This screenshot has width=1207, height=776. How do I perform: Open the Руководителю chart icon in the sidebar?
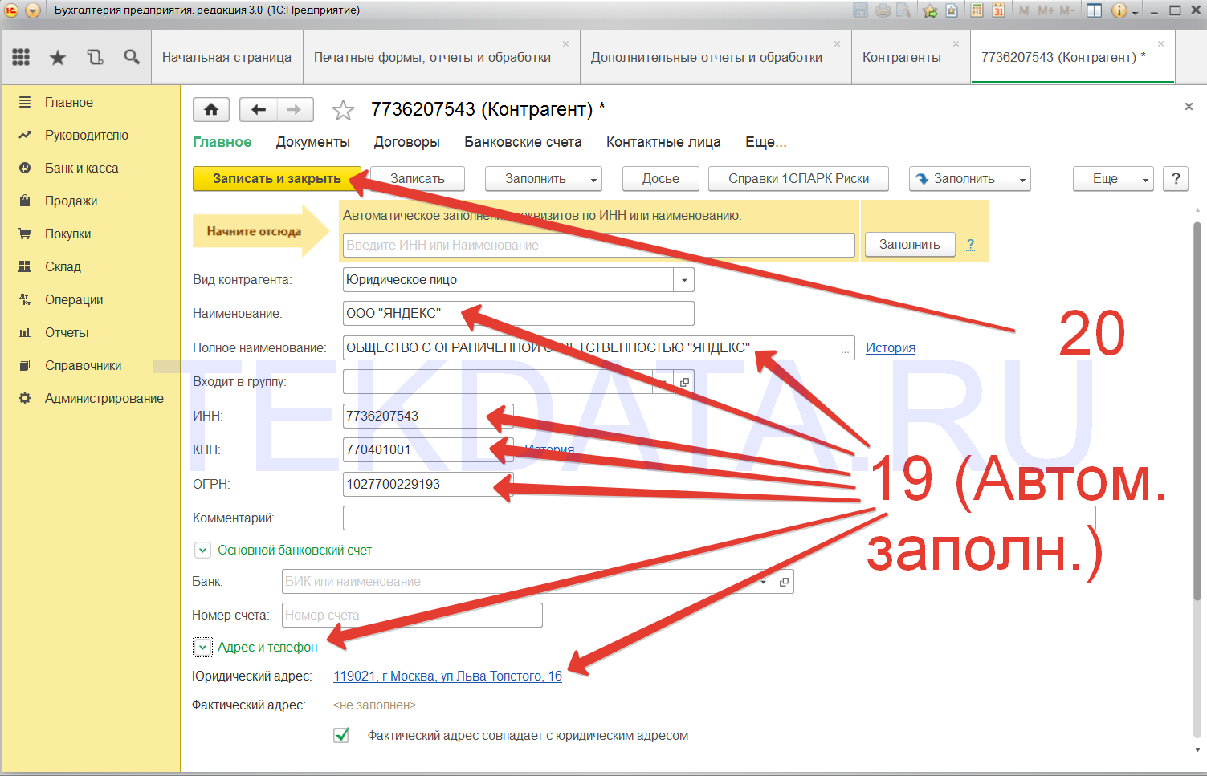point(25,135)
